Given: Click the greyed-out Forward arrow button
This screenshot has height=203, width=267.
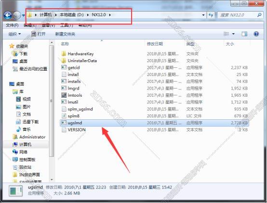Looking at the screenshot, I should tap(17, 15).
